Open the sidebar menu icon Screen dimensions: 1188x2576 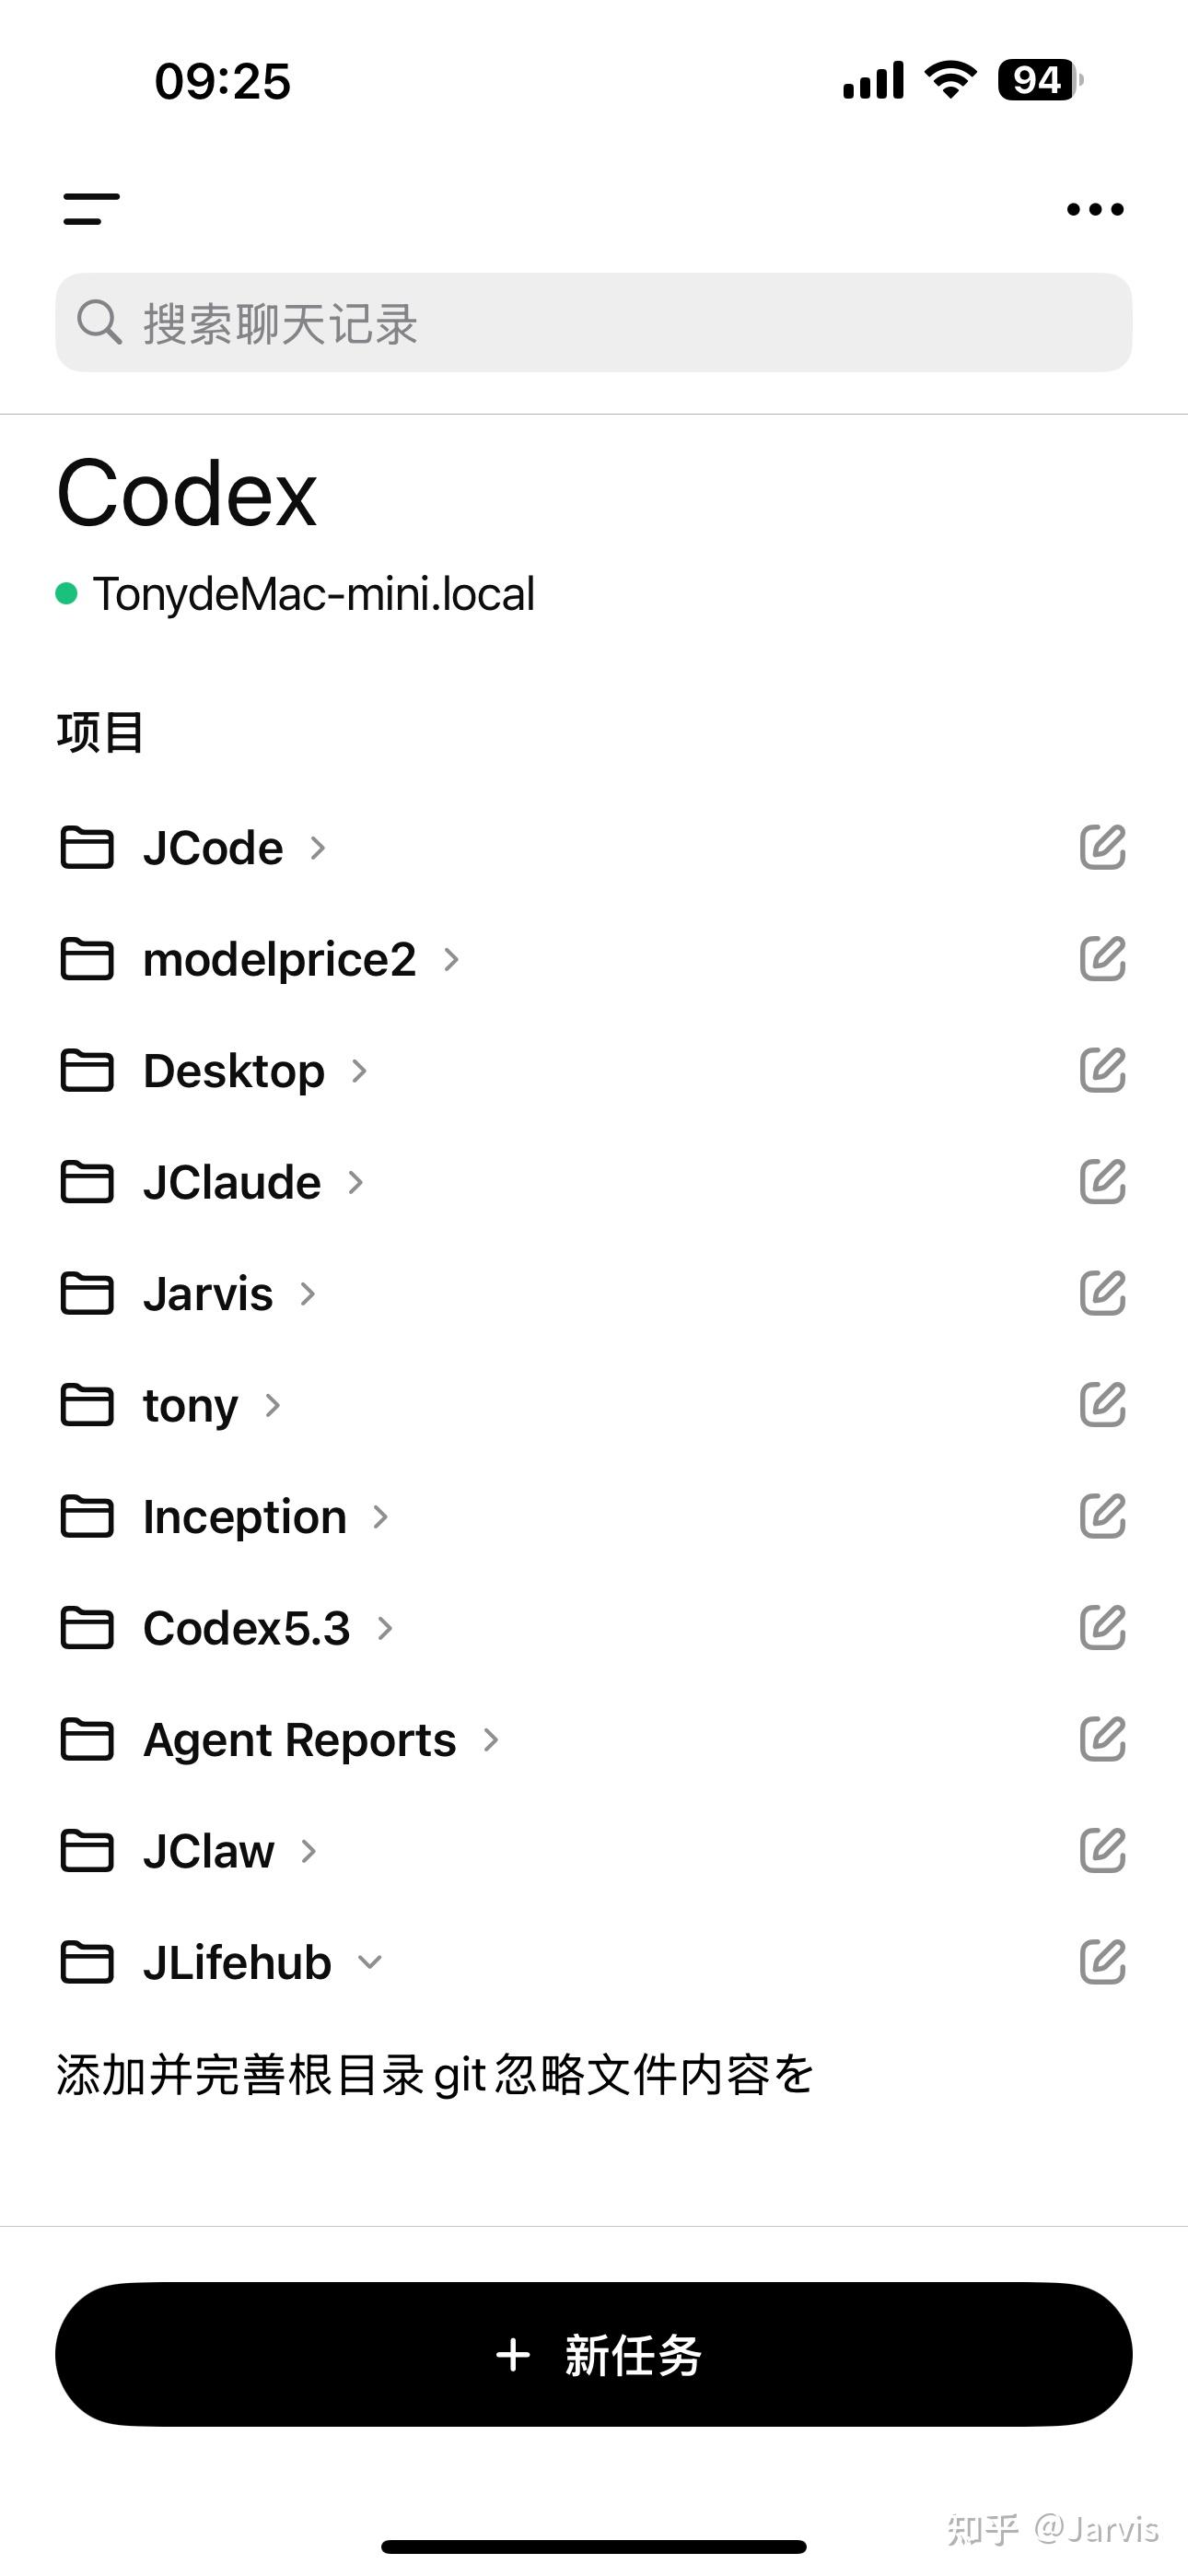(91, 209)
